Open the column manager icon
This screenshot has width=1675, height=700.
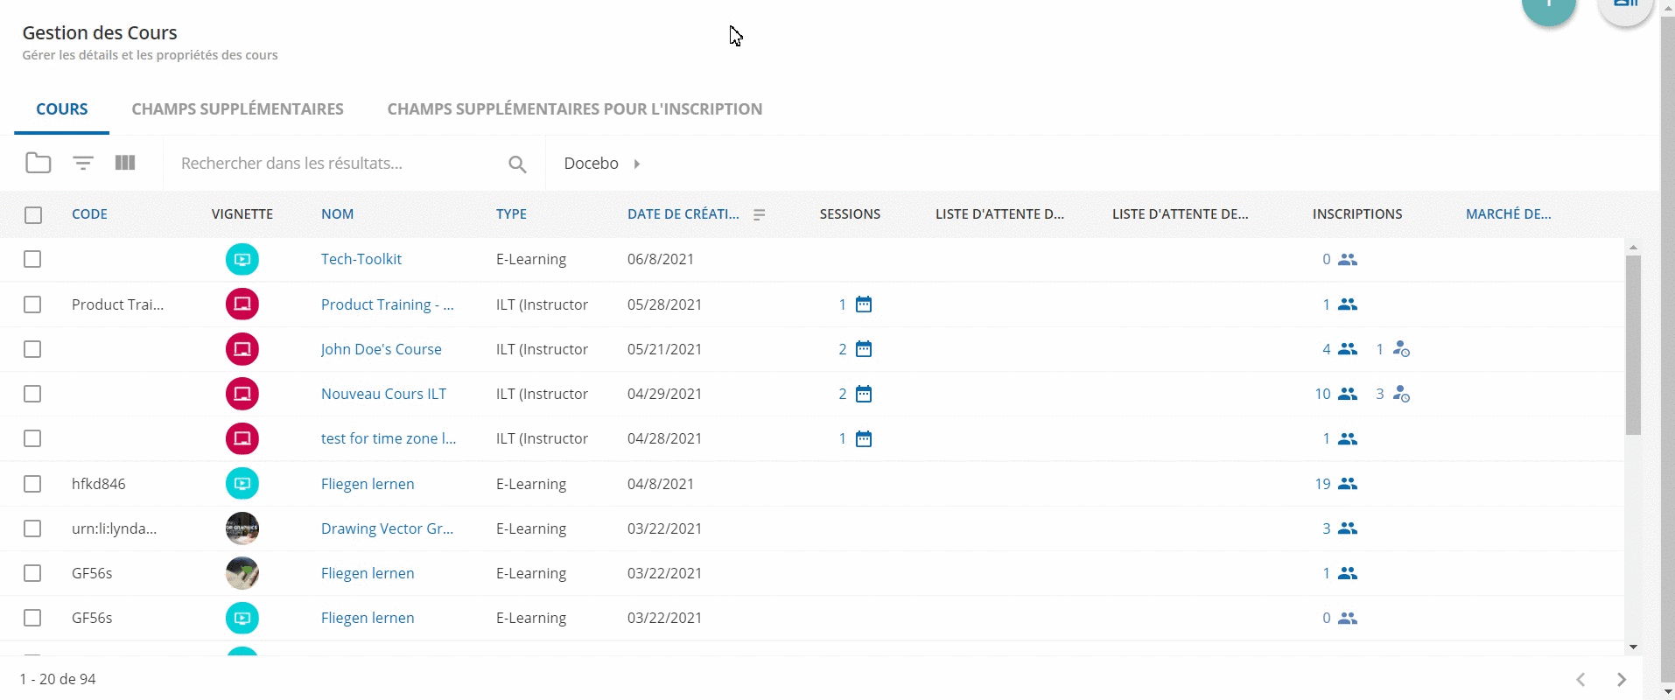coord(125,164)
